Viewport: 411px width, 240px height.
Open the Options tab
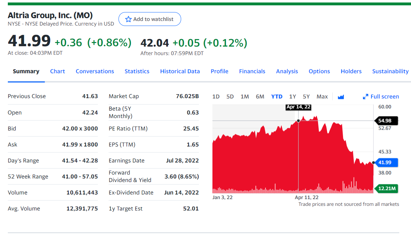coord(319,71)
